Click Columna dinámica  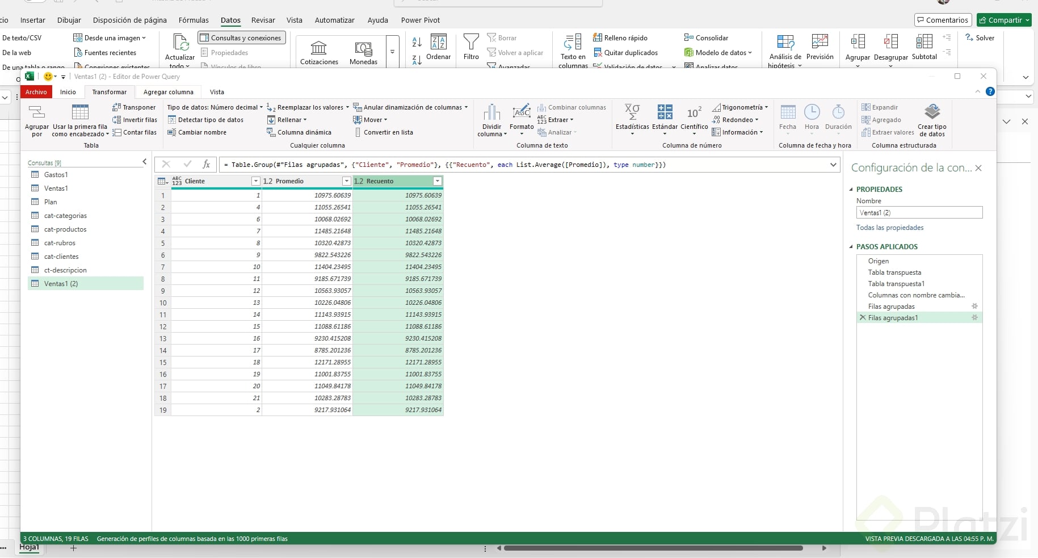coord(299,132)
